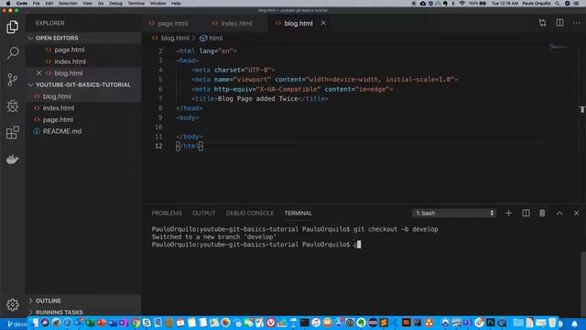Viewport: 586px width, 330px height.
Task: Split the terminal panel
Action: click(526, 214)
